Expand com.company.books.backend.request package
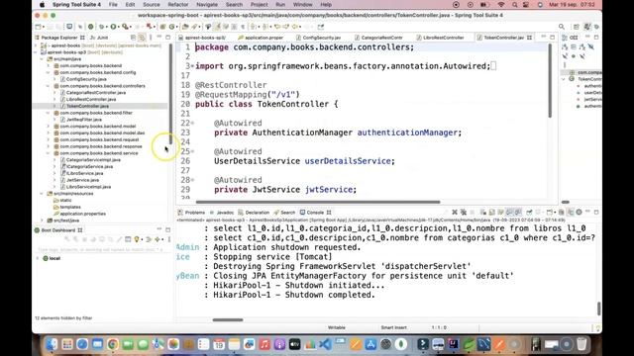Image resolution: width=634 pixels, height=356 pixels. pos(49,139)
